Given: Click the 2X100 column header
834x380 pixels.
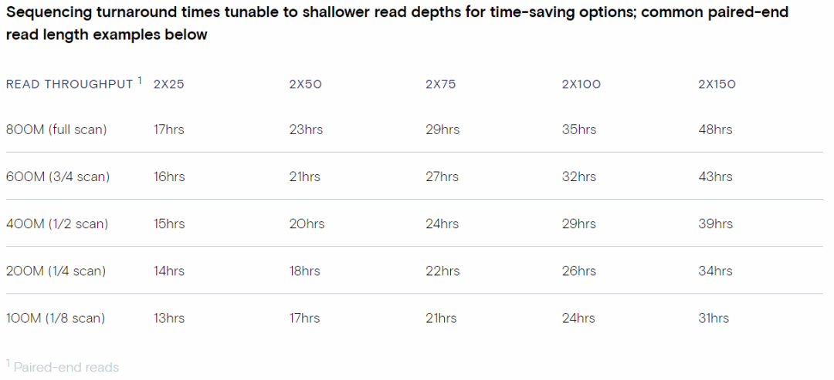Looking at the screenshot, I should pos(581,85).
